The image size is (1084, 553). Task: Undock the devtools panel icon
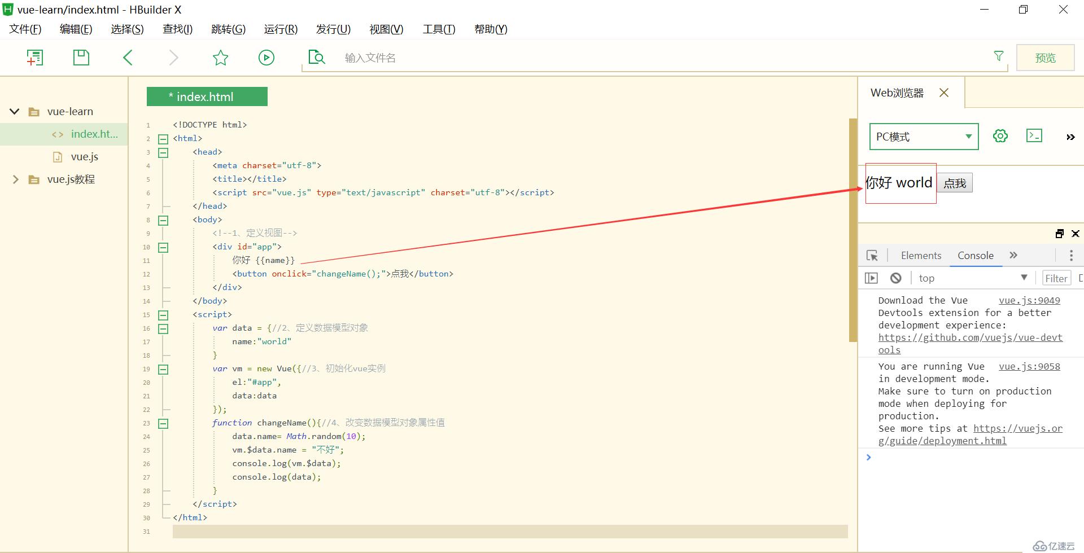click(1060, 234)
